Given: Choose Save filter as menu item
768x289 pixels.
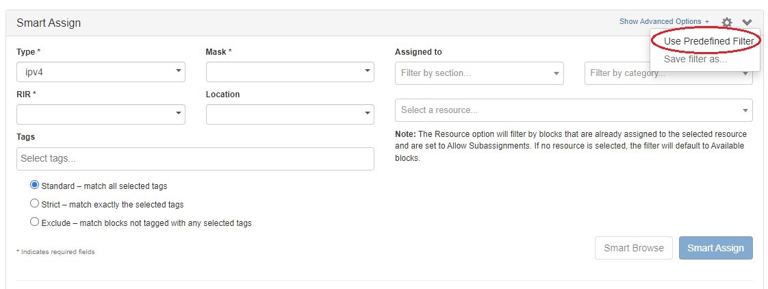Looking at the screenshot, I should coord(695,59).
